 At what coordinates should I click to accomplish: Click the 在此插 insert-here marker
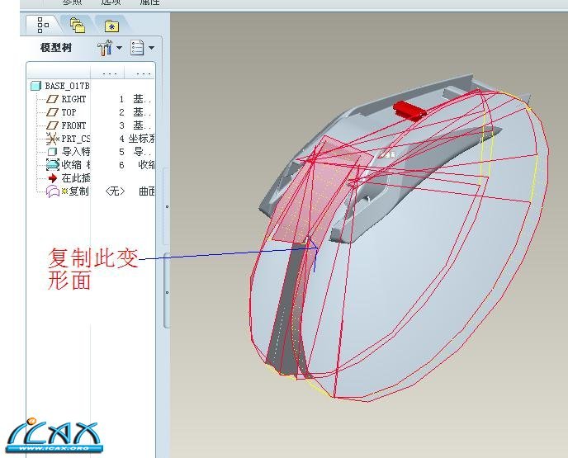75,178
